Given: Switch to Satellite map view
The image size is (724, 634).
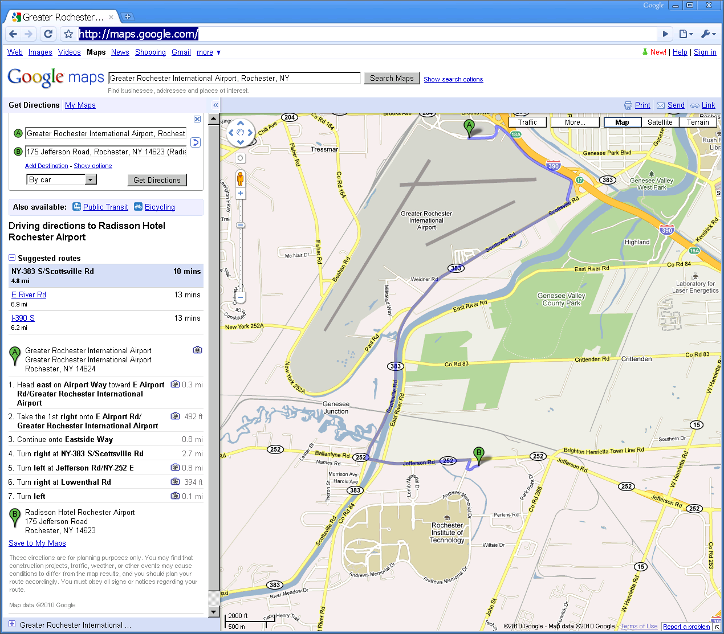Looking at the screenshot, I should [x=660, y=122].
